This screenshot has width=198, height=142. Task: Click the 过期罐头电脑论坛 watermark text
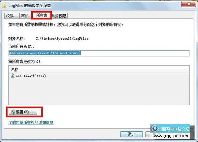174,129
